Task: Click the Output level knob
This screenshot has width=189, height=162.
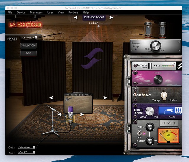Action: [x=150, y=141]
